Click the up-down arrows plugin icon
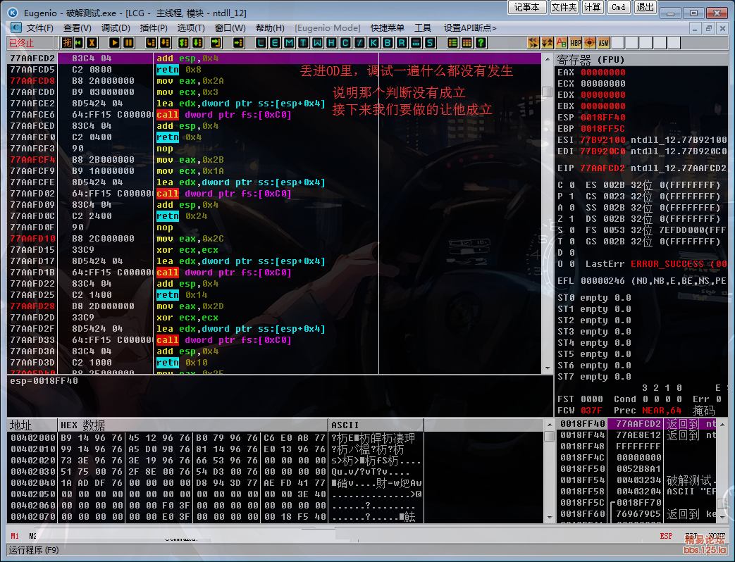Viewport: 735px width, 562px height. pos(548,43)
